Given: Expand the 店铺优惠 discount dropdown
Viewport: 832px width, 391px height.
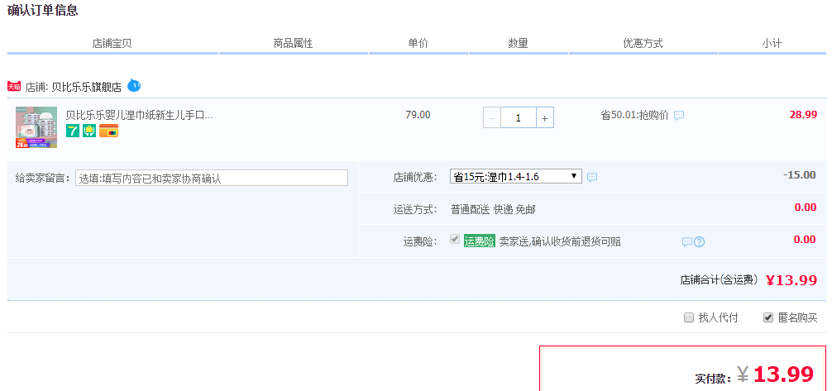Looking at the screenshot, I should [x=515, y=176].
